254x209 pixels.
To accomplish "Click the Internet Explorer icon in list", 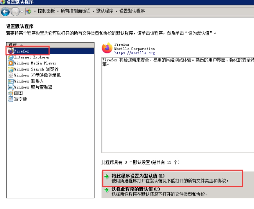I will click(x=11, y=57).
